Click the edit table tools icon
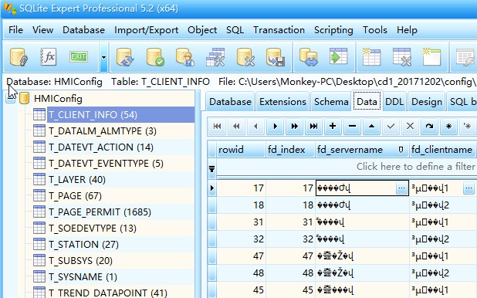The image size is (477, 298). 401,56
